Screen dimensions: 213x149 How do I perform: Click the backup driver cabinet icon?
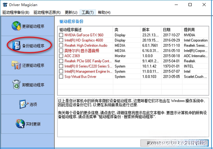point(16,45)
